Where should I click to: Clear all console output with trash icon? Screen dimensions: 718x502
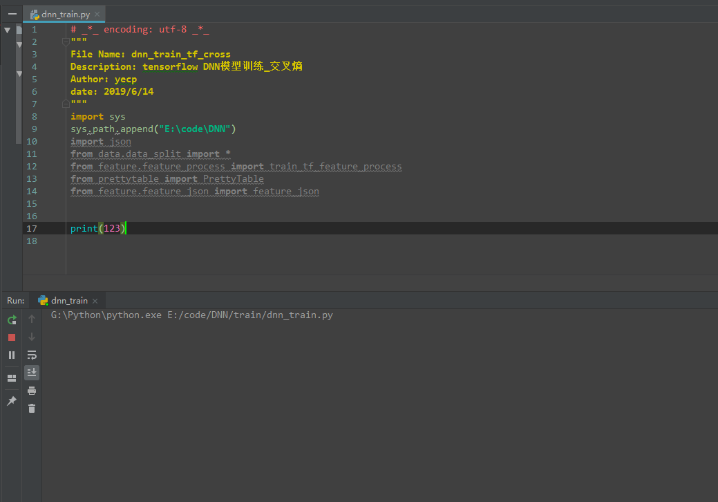[31, 408]
